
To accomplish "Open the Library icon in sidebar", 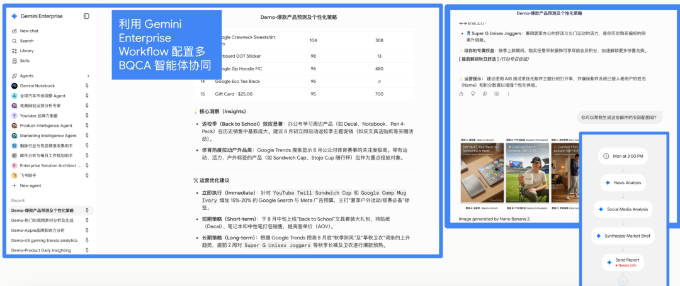I will [x=14, y=51].
